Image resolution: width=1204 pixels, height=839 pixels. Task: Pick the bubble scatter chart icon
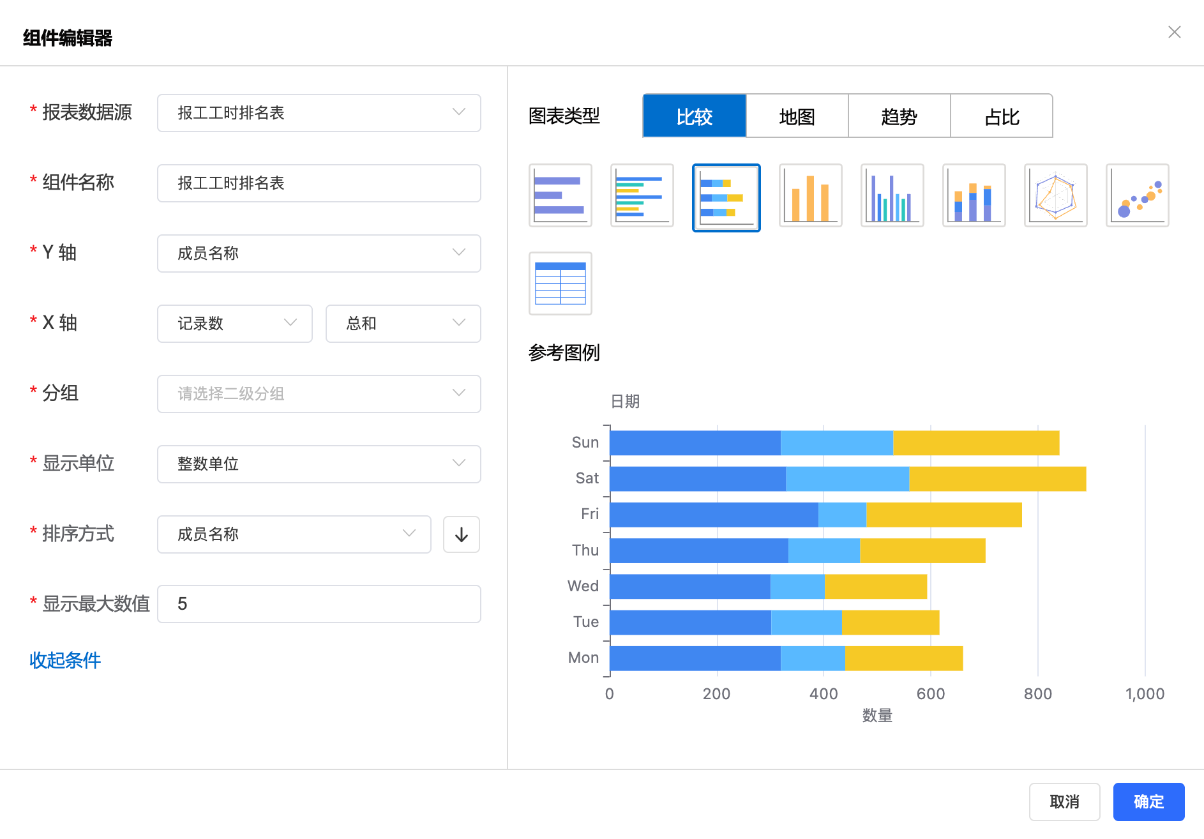click(x=1137, y=195)
